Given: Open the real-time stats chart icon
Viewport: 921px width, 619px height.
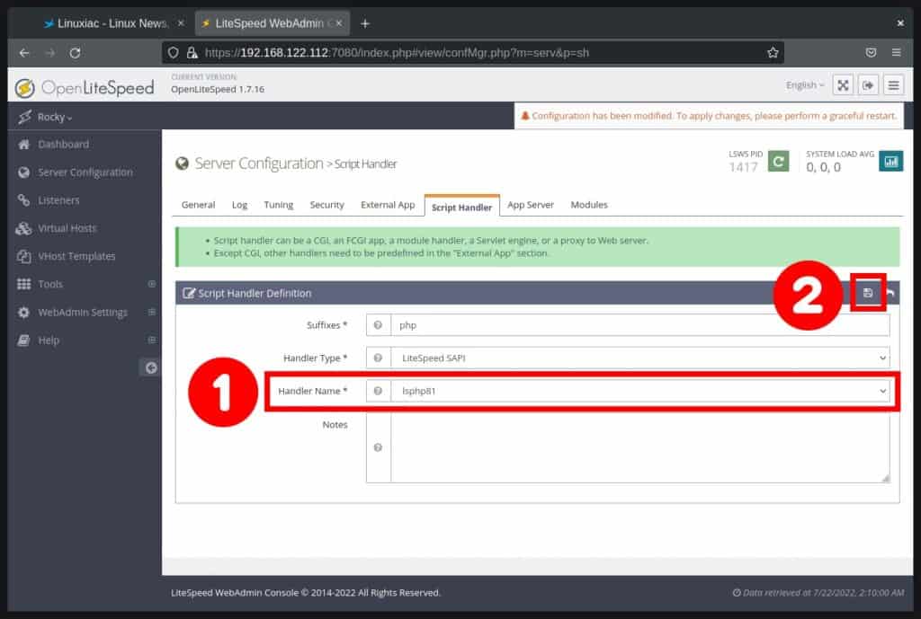Looking at the screenshot, I should click(x=890, y=162).
